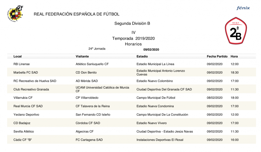Click Córdoba CF SAD visiting team
The height and width of the screenshot is (152, 261).
[88, 123]
